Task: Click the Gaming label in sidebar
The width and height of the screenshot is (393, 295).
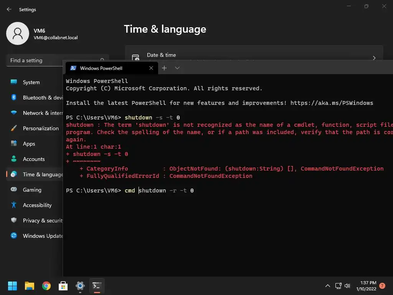Action: coord(32,190)
